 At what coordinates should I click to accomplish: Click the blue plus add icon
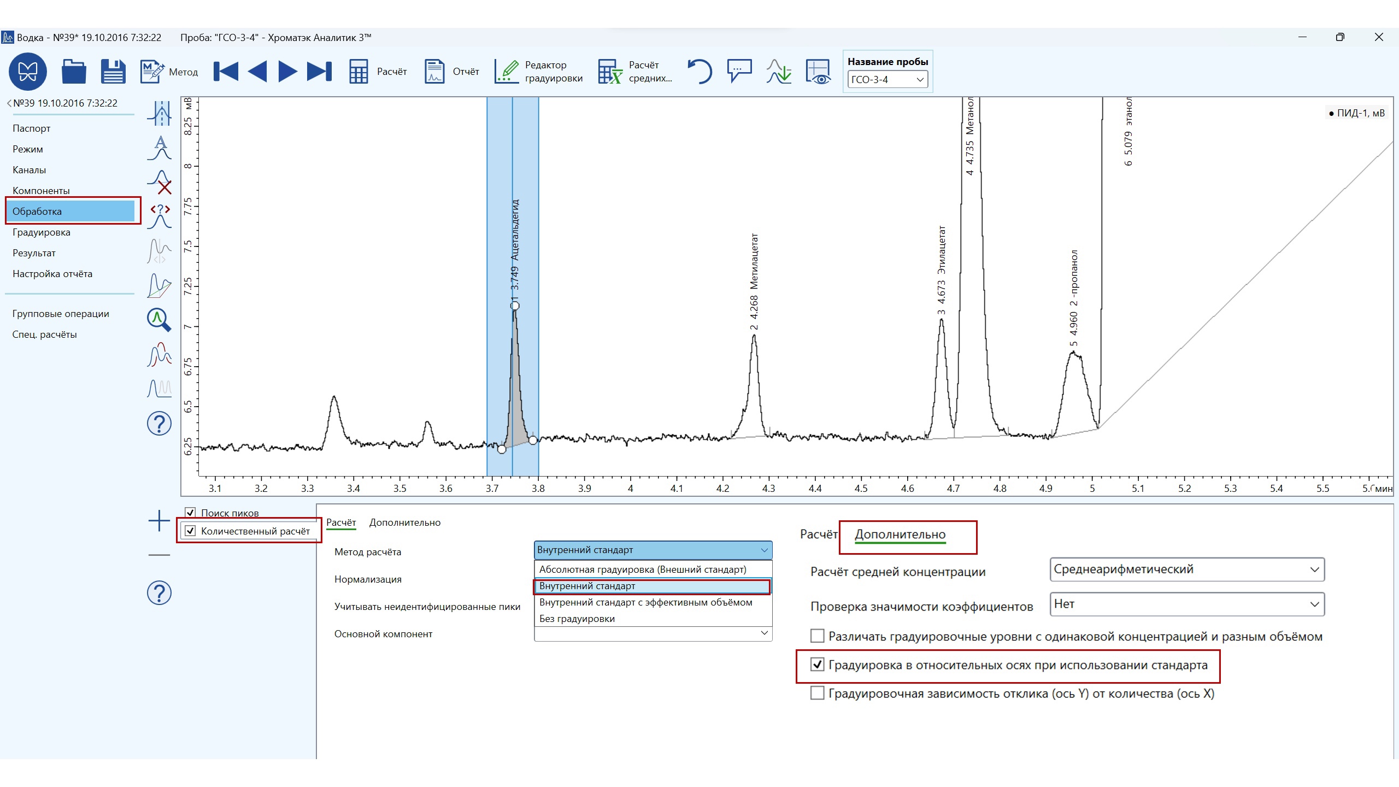159,521
